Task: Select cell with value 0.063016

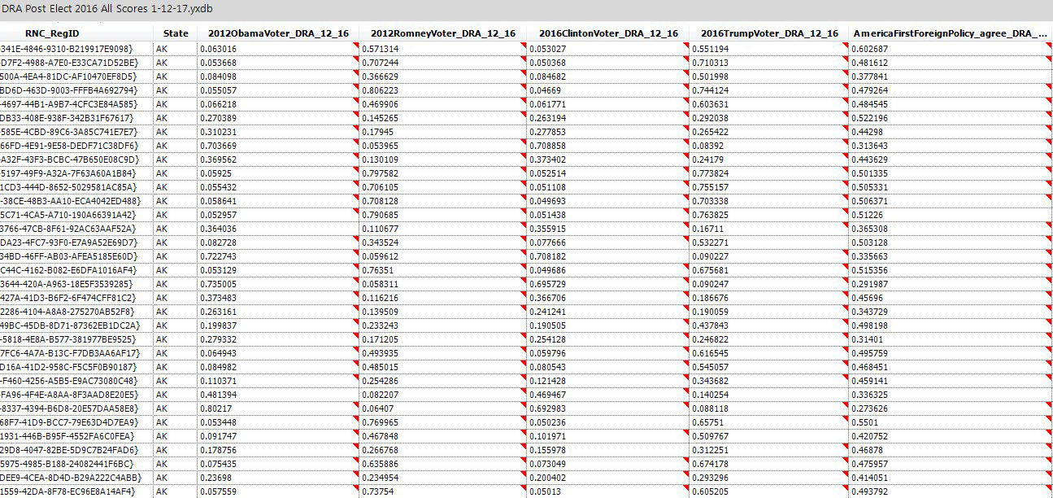Action: coord(278,49)
